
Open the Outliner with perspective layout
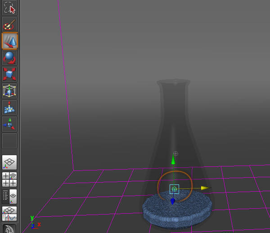click(9, 196)
